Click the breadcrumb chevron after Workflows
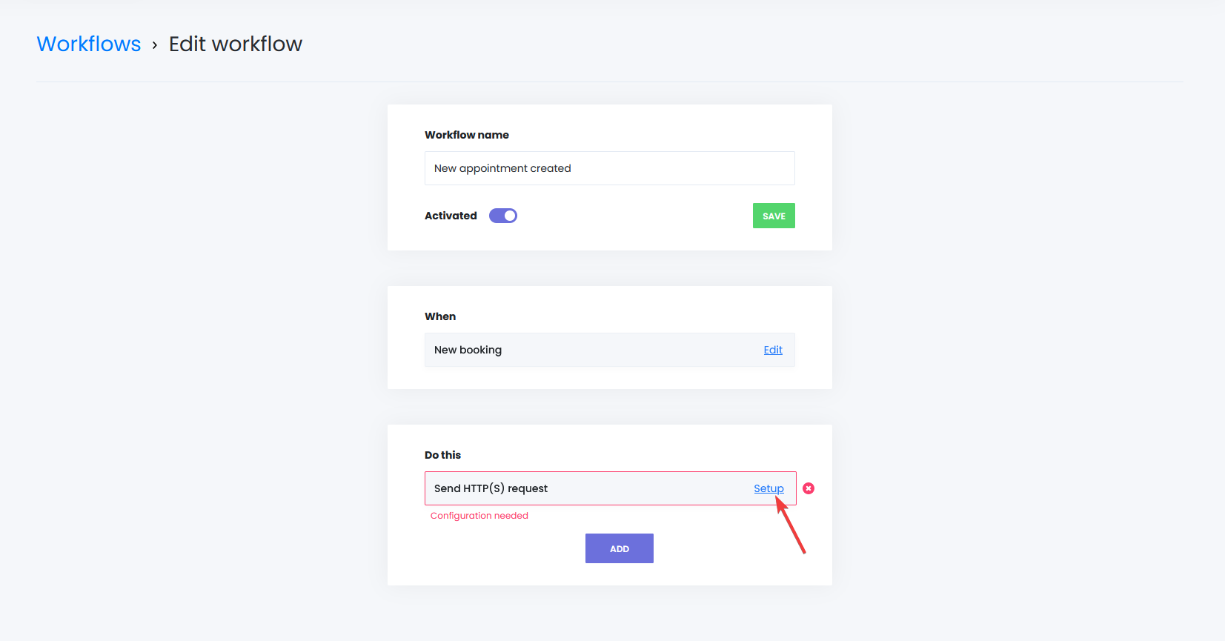1225x641 pixels. tap(154, 44)
